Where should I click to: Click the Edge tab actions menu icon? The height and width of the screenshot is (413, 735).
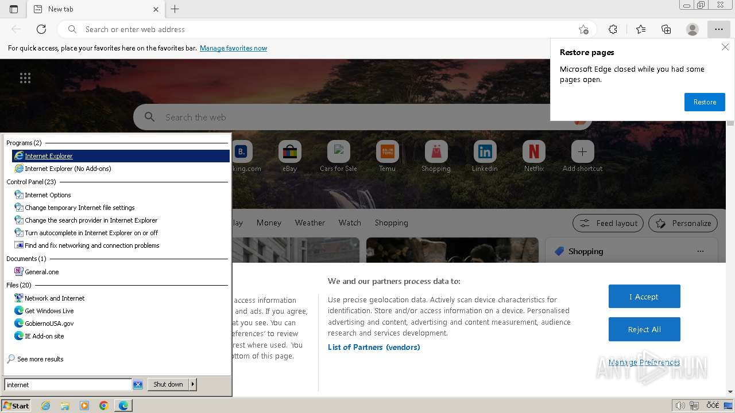click(14, 9)
